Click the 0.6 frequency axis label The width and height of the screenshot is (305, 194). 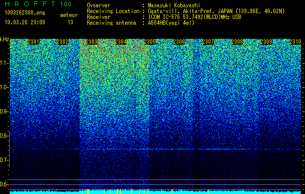coord(4,184)
